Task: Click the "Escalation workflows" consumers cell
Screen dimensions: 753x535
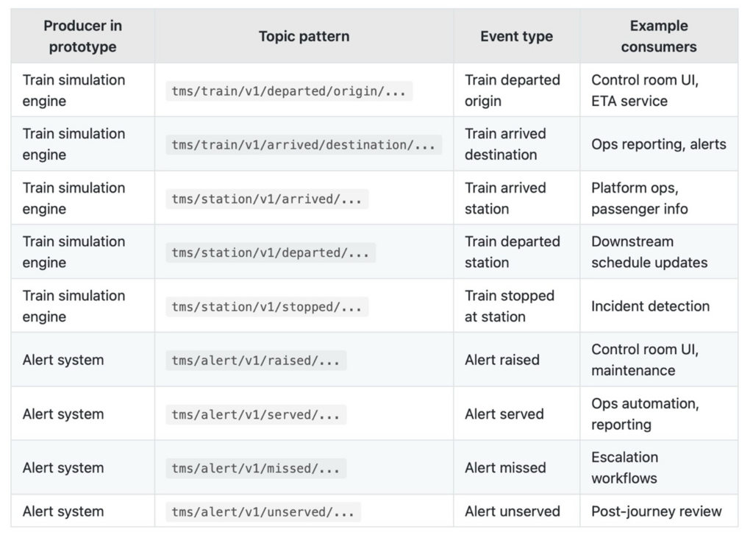Action: click(624, 468)
